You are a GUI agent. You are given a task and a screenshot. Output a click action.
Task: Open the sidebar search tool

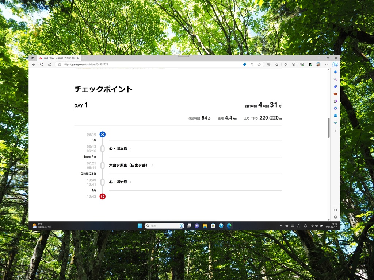coord(335,79)
